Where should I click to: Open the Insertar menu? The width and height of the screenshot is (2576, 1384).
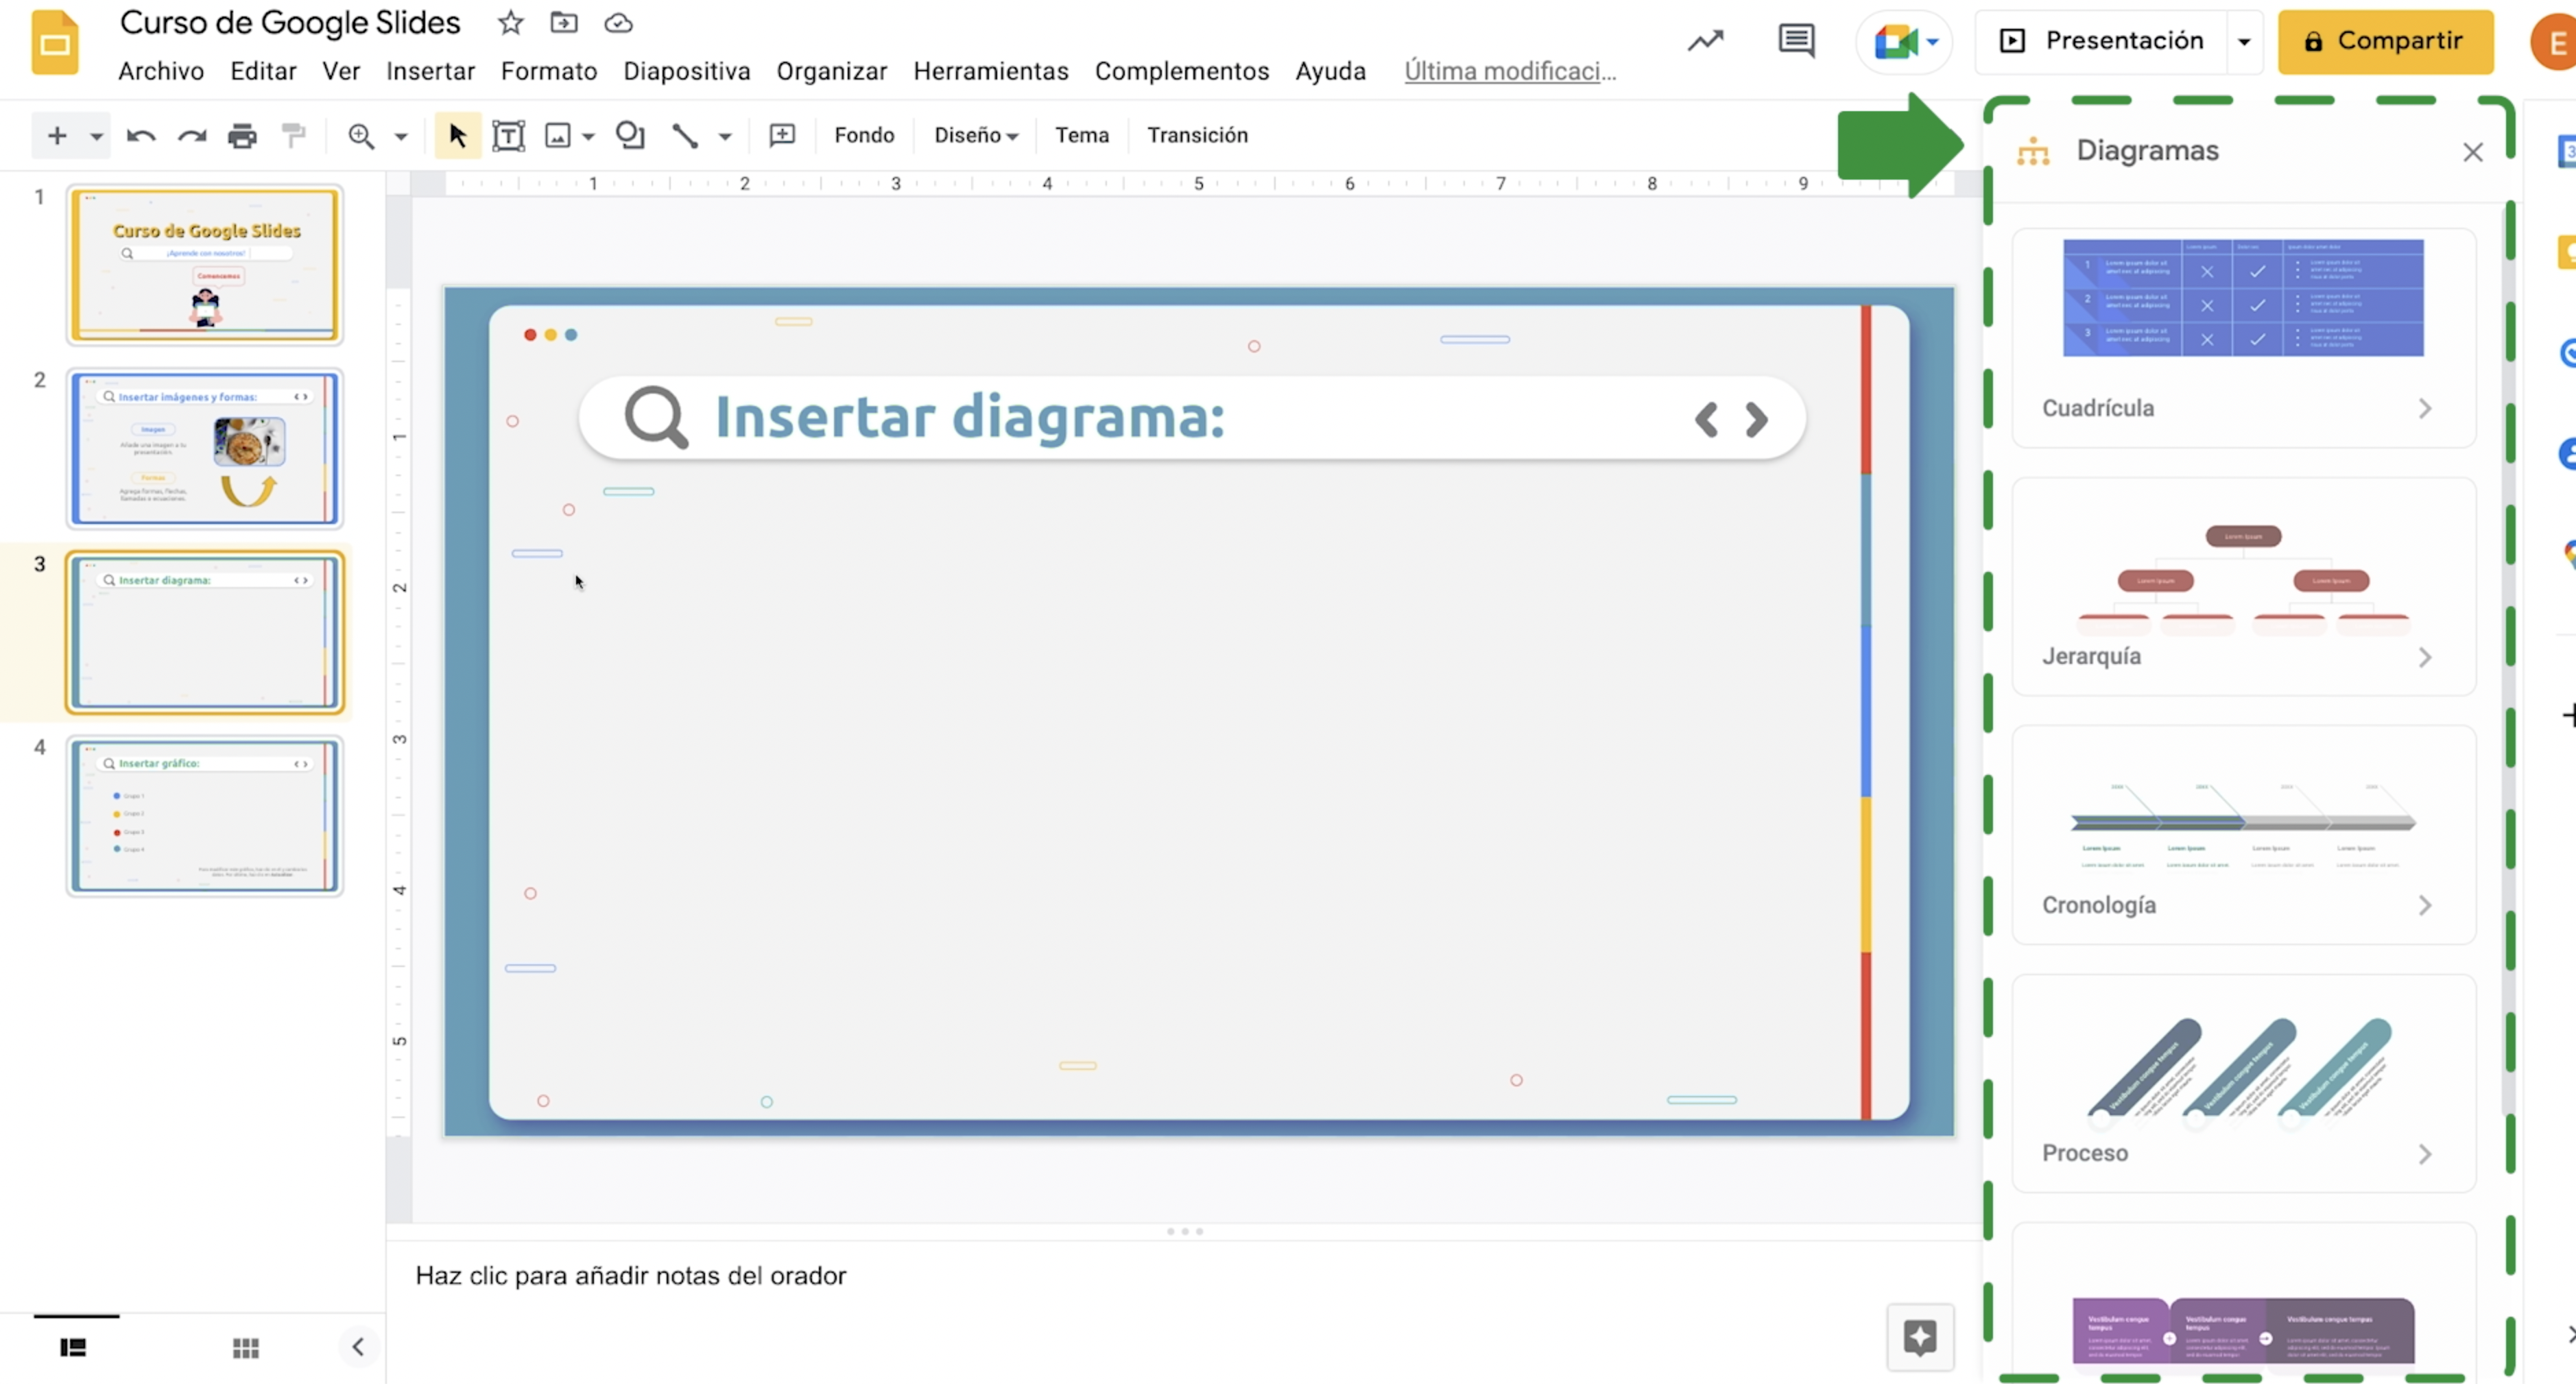(x=430, y=70)
